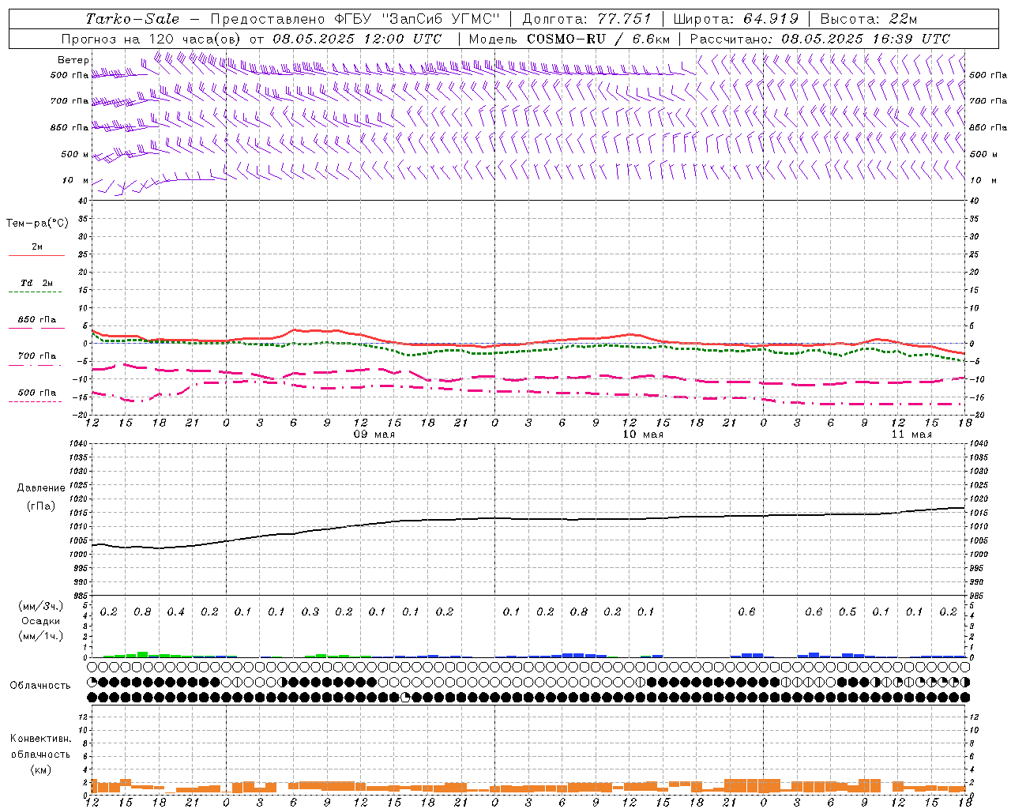The width and height of the screenshot is (1011, 809).
Task: Click 'Прогноз на 120 часа(ов)' forecast header
Action: [151, 39]
